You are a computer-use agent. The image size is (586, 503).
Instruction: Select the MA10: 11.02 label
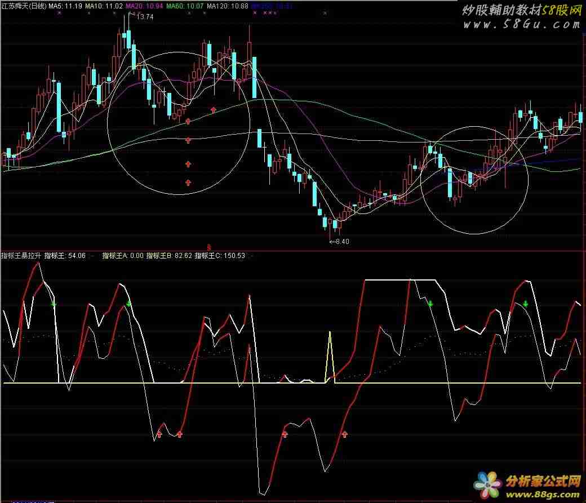click(104, 6)
